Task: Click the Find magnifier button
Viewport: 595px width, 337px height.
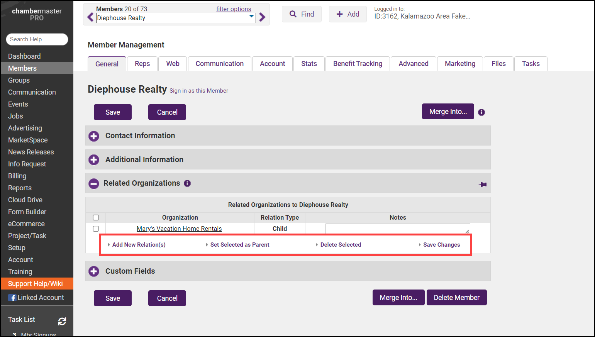Action: pos(302,14)
